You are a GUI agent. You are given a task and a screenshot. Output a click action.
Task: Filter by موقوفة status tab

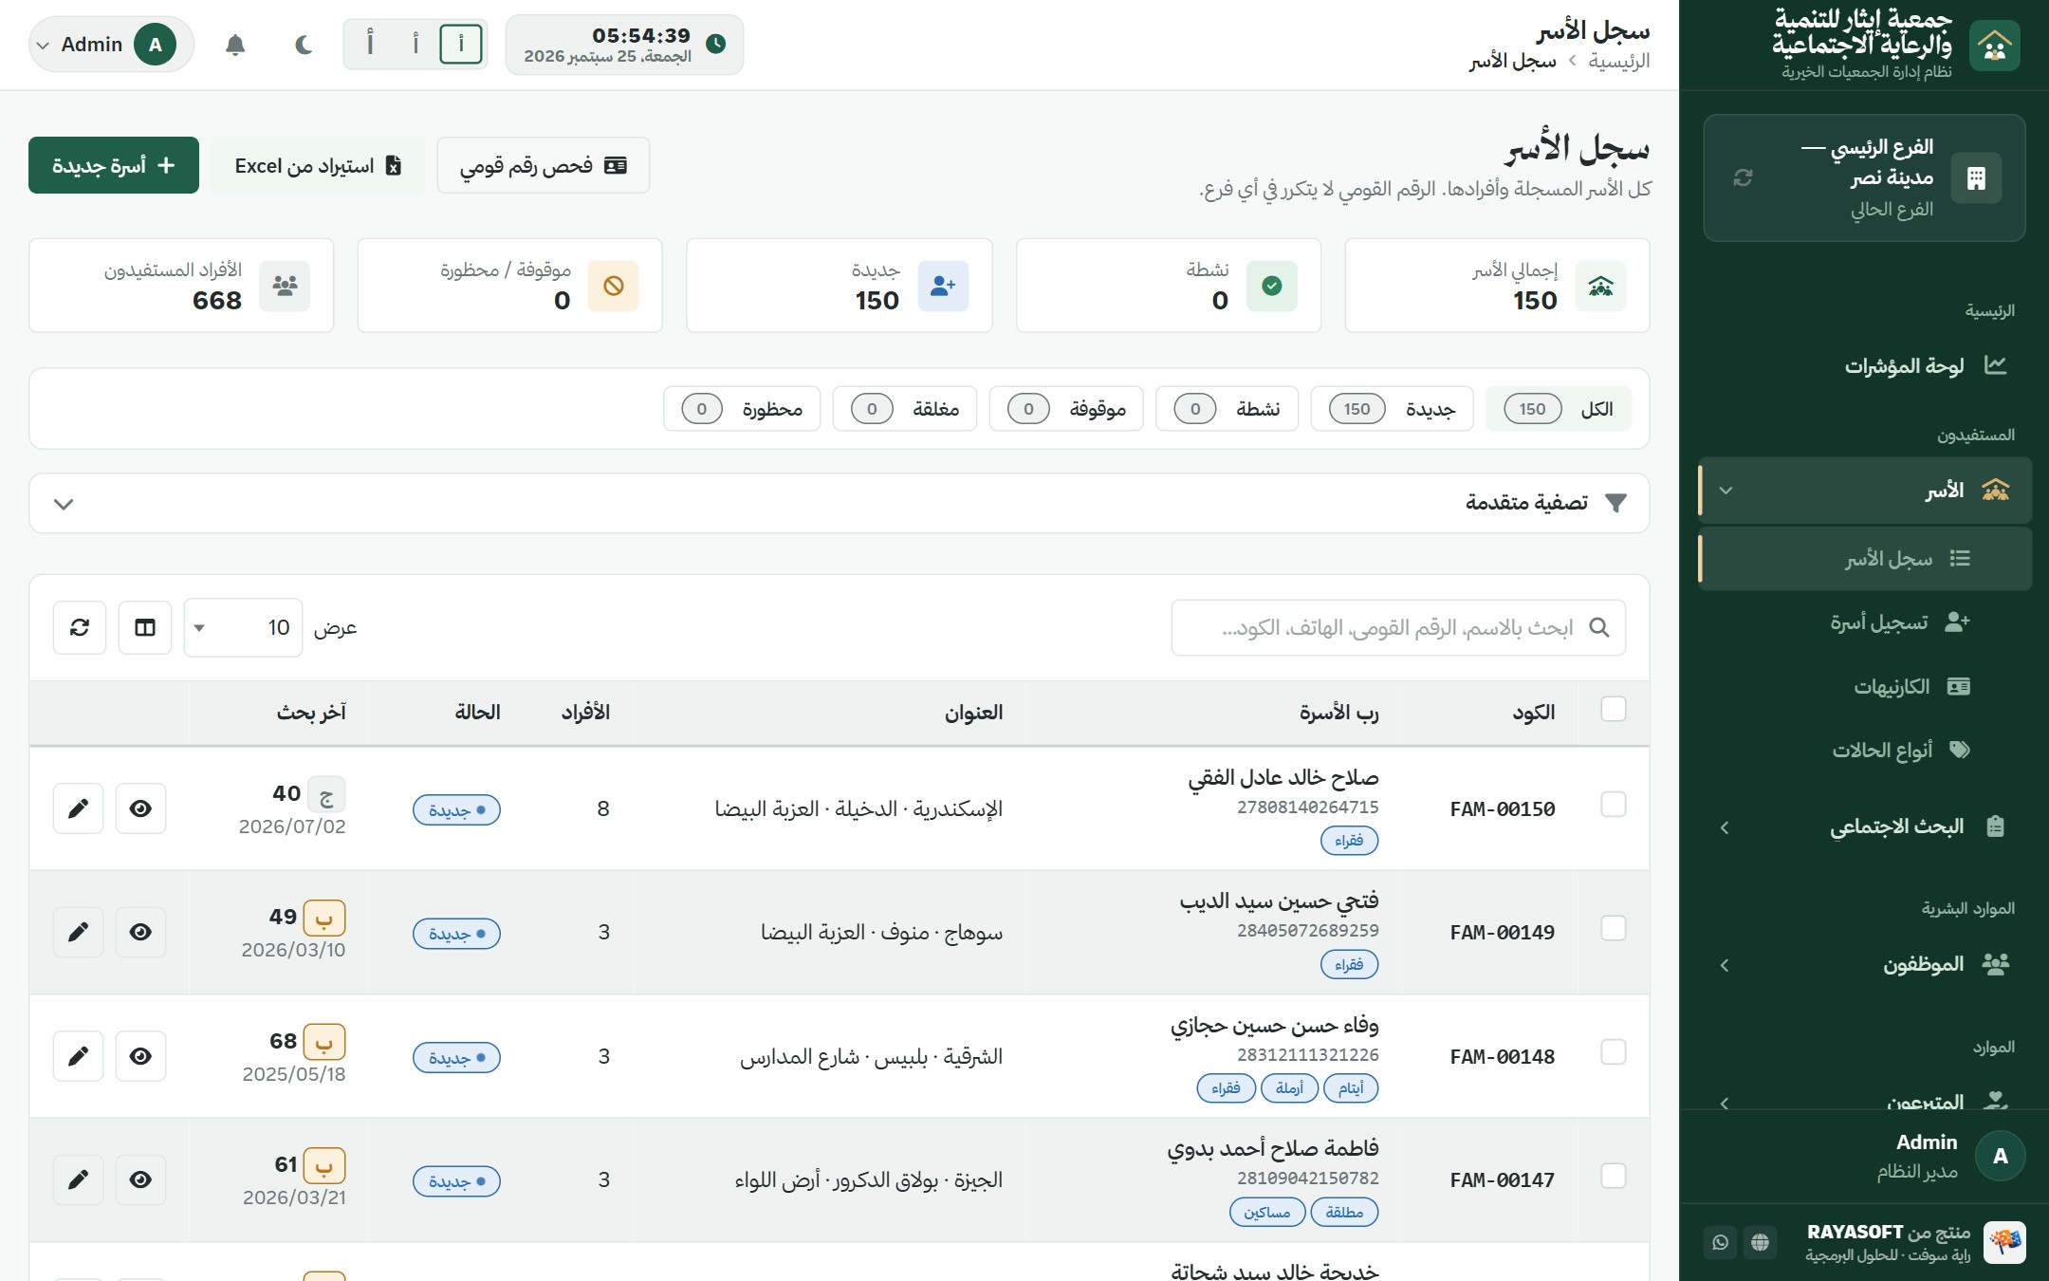click(1066, 409)
